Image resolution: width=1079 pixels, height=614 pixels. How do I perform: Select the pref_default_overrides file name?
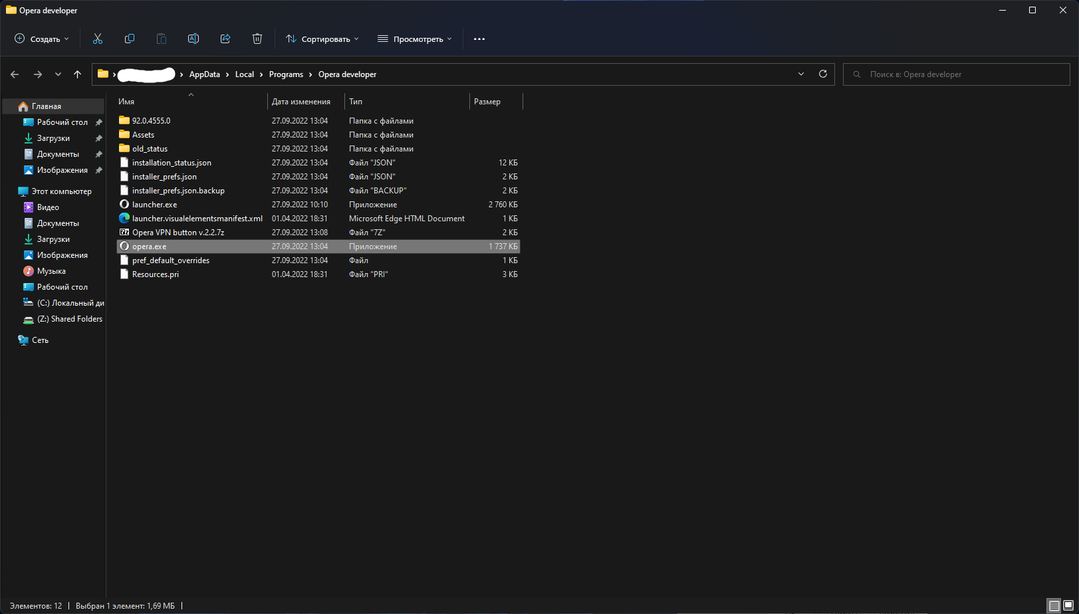click(171, 260)
